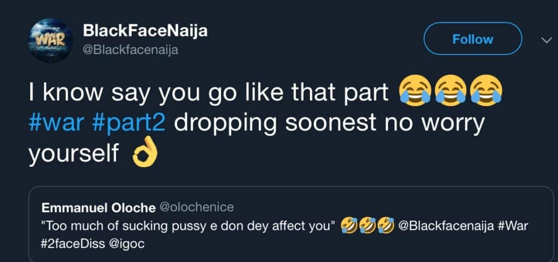Image resolution: width=558 pixels, height=262 pixels.
Task: Click the first tears-of-joy emoji after "part"
Action: (416, 92)
